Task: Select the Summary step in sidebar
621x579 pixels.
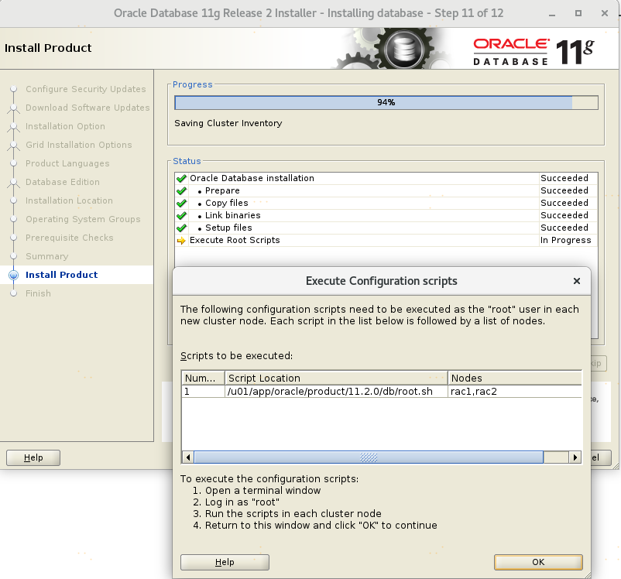Action: [x=46, y=256]
